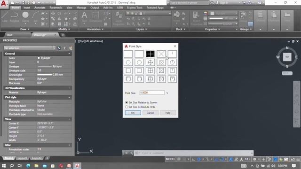Pick the square with tick point style

click(x=172, y=71)
